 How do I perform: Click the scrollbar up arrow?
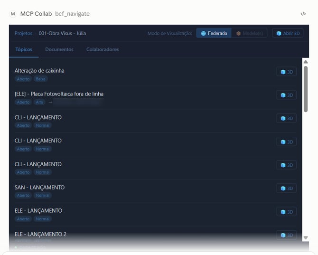[306, 62]
